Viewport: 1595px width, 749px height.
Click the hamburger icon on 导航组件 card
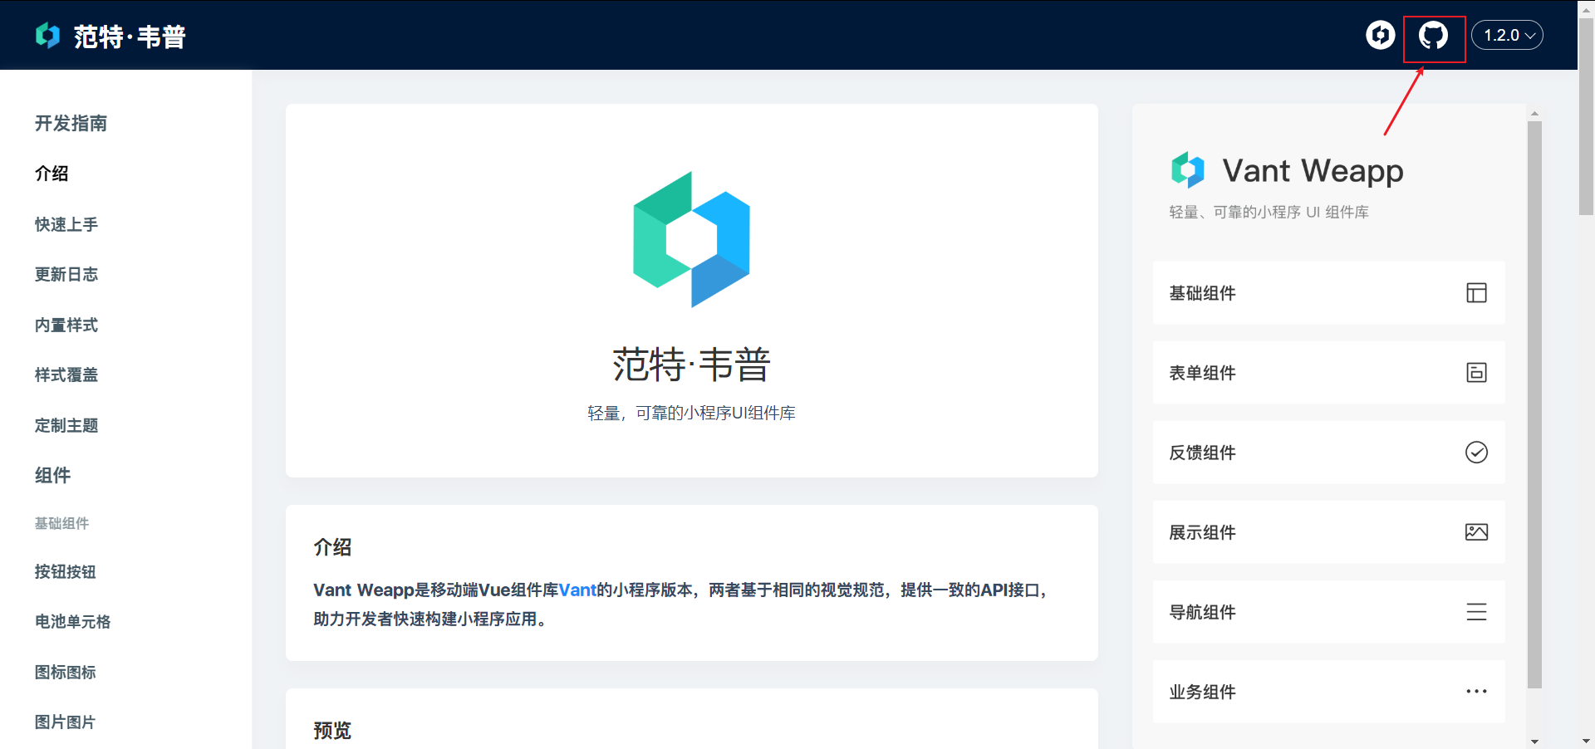point(1476,612)
